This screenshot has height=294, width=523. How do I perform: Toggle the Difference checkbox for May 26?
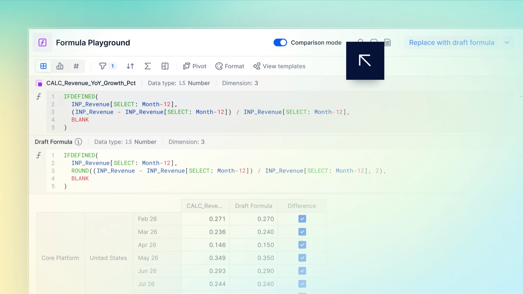302,258
